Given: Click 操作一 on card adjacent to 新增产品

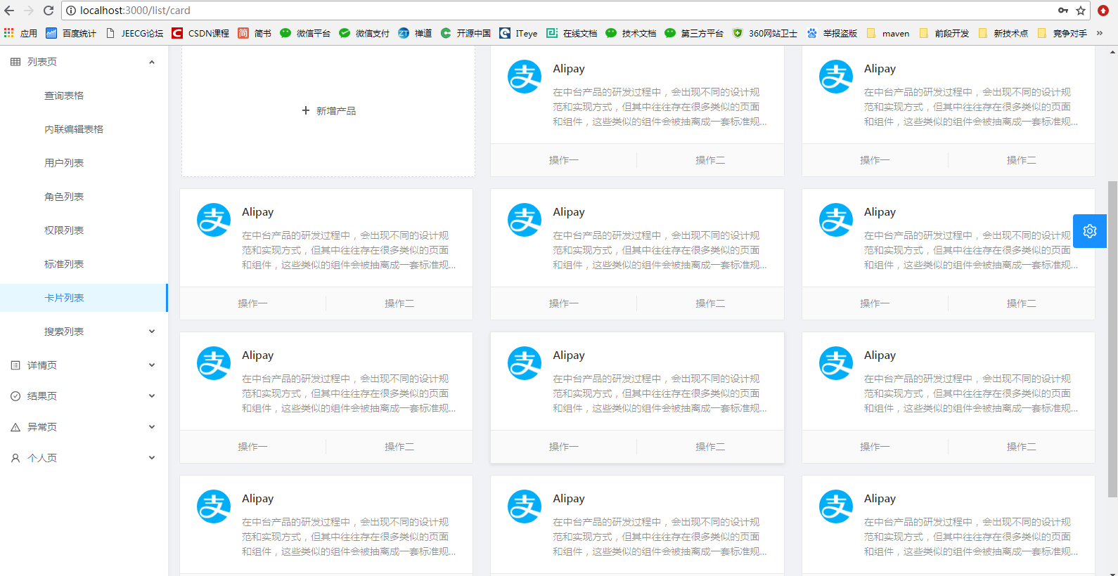Looking at the screenshot, I should (564, 160).
